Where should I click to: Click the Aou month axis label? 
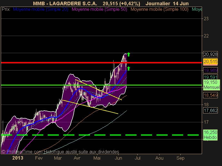[x=159, y=158]
